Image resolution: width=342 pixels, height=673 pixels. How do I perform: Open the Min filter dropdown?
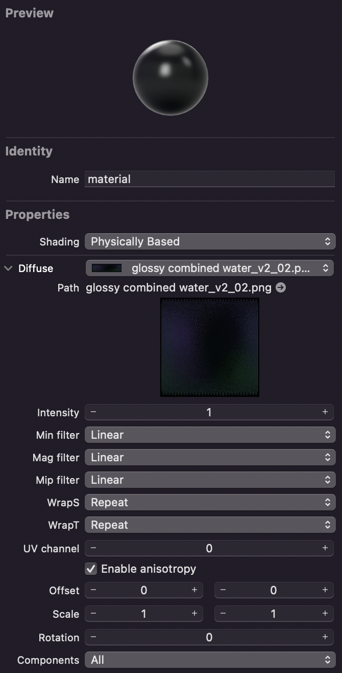[209, 435]
